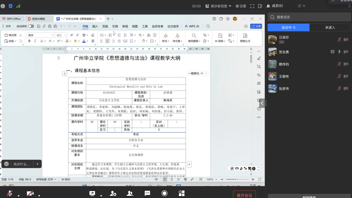Screen dimensions: 352x198
Task: Center-align the paragraph text
Action: point(107,41)
